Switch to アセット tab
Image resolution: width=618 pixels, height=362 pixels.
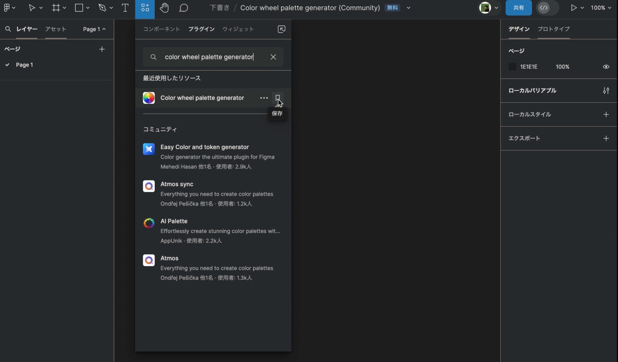click(56, 29)
